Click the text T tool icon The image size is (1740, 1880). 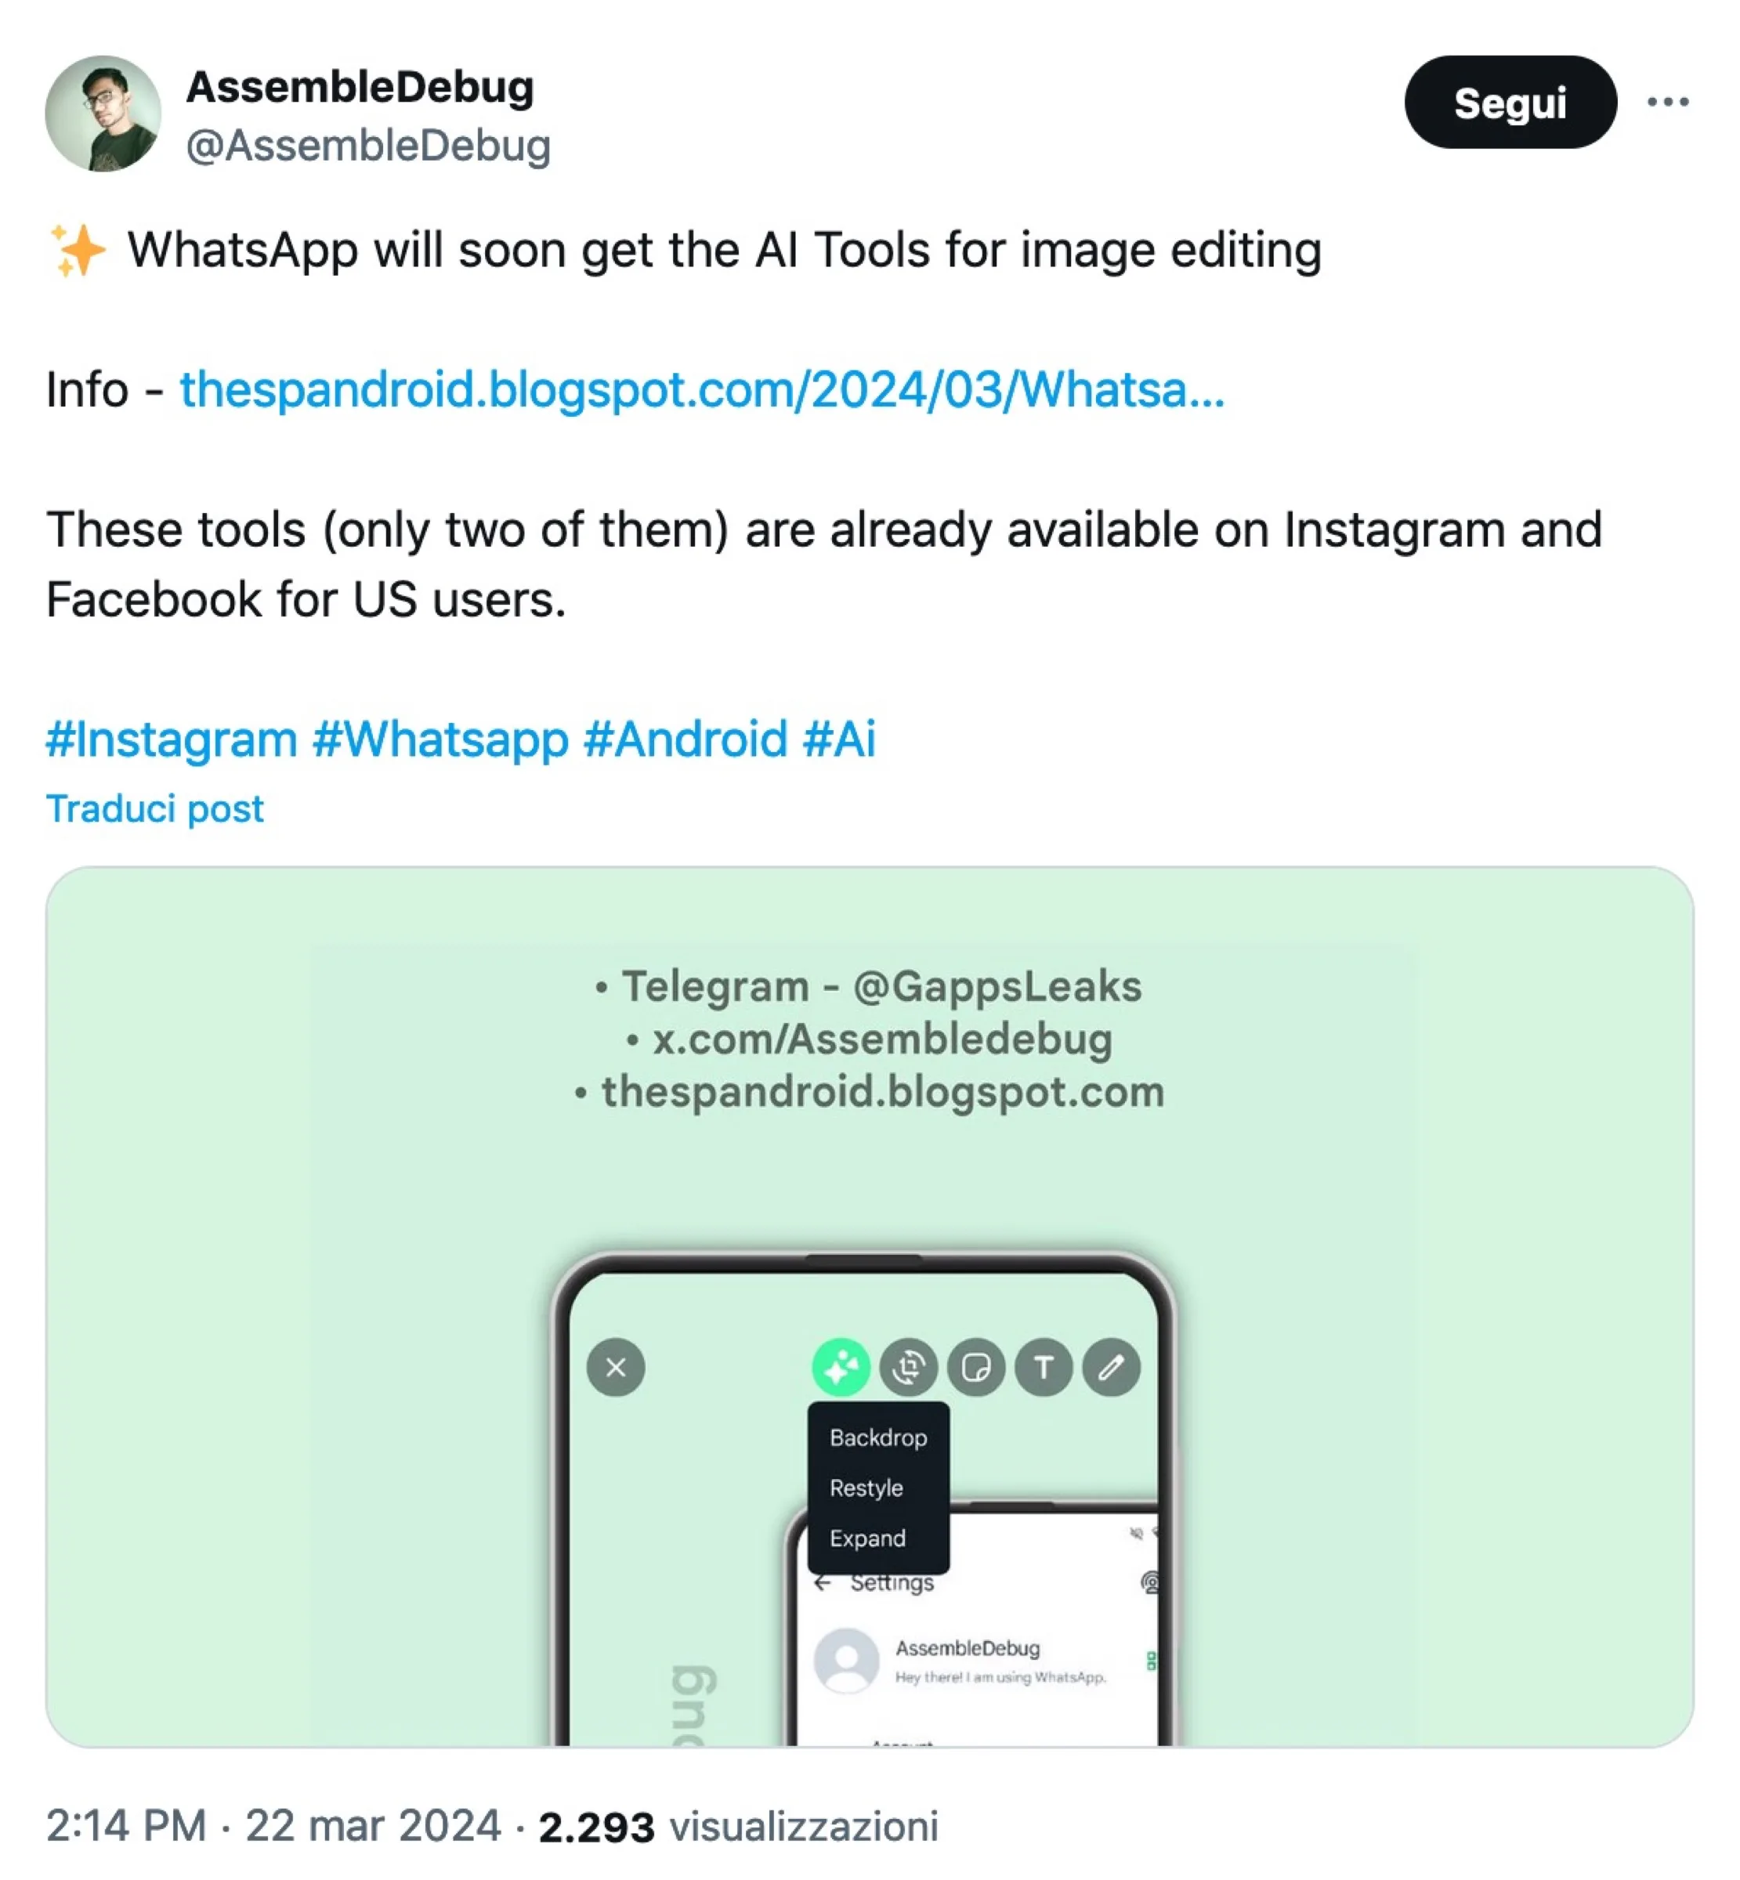[x=1044, y=1367]
